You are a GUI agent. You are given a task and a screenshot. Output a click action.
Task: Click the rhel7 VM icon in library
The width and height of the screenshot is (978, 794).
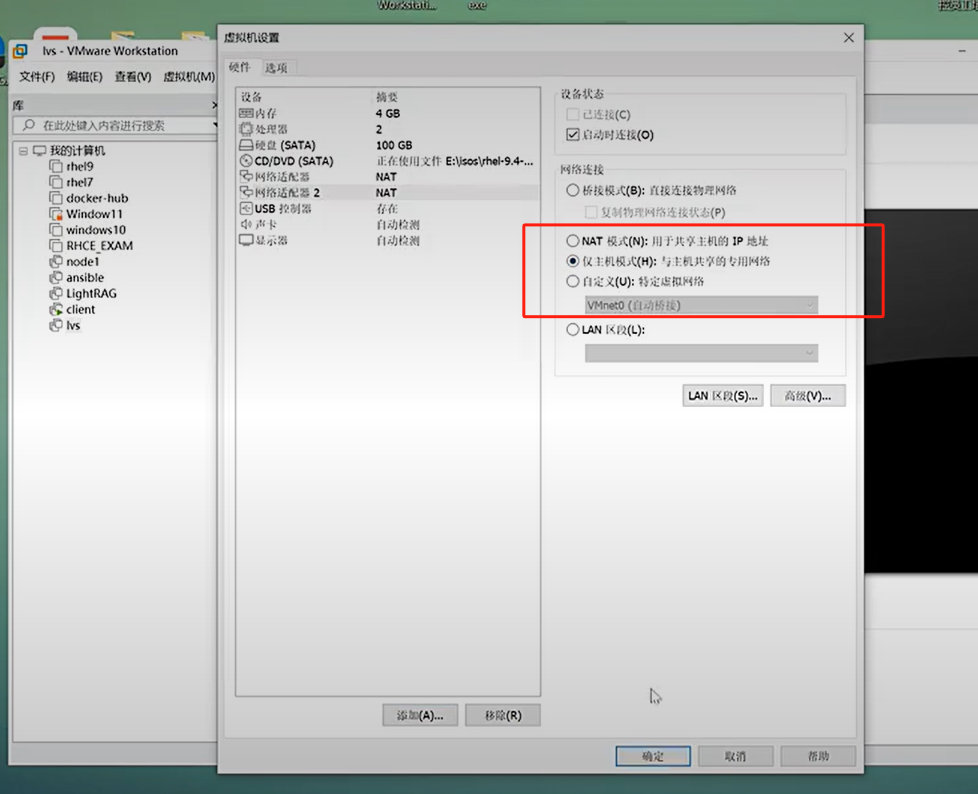56,182
